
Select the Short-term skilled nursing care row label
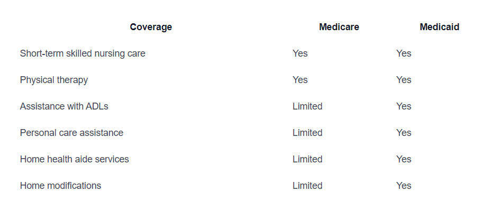[x=83, y=53]
